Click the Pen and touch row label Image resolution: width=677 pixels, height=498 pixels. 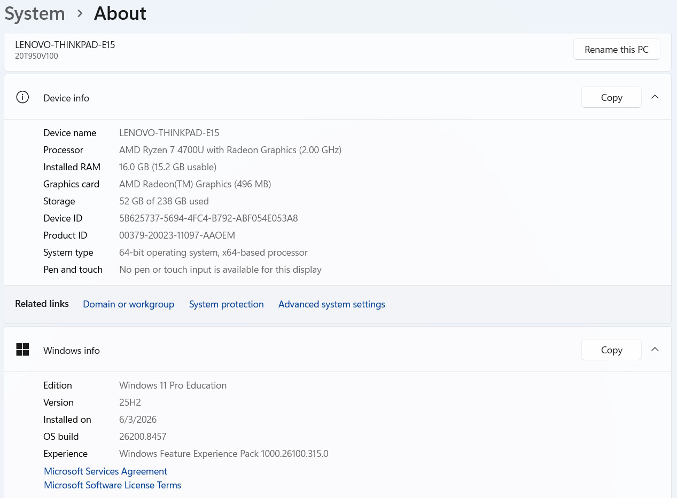click(73, 270)
